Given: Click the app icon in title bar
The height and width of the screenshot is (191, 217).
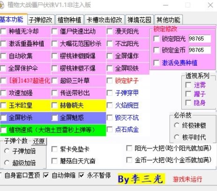Looking at the screenshot, I should [x=1, y=5].
